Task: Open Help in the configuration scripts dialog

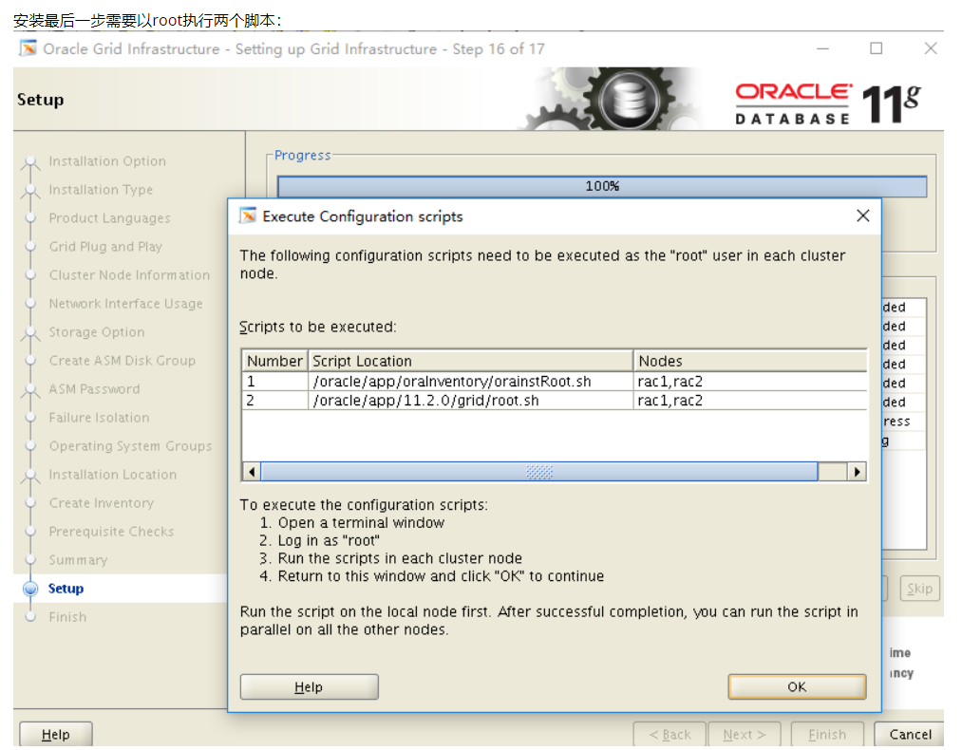Action: point(309,686)
